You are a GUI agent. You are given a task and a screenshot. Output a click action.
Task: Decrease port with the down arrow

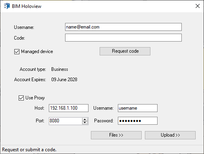coord(85,123)
